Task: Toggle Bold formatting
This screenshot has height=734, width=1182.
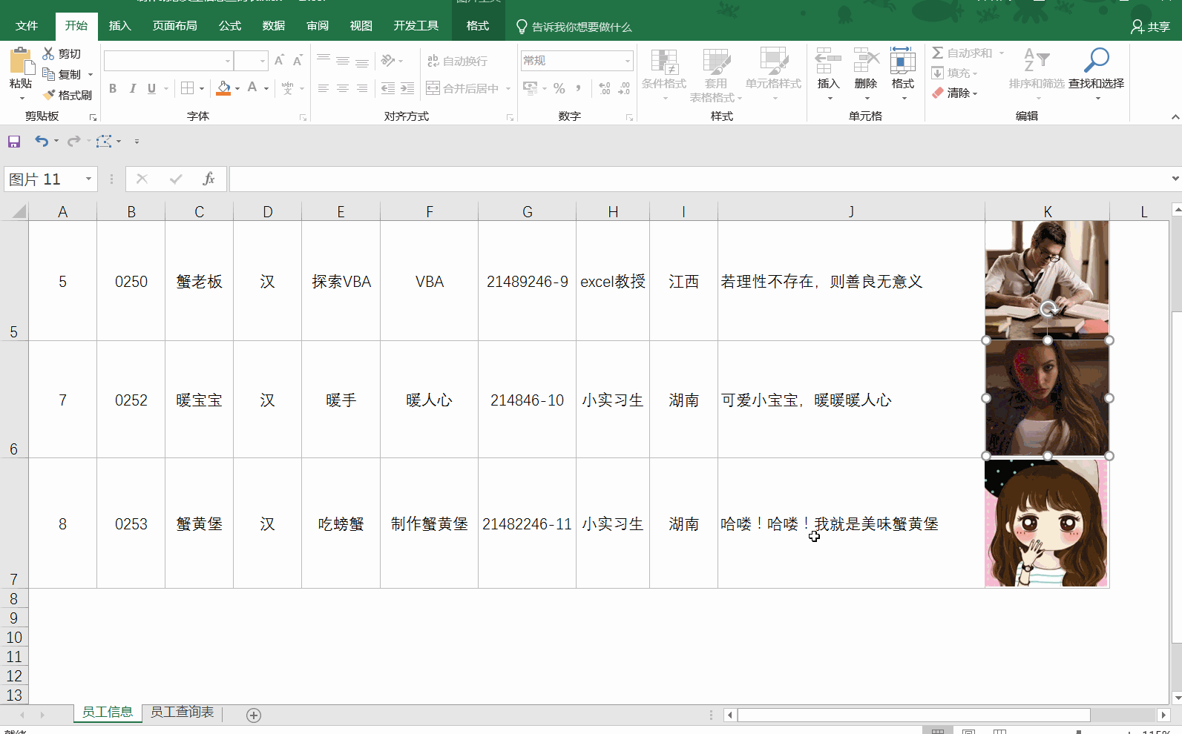Action: pyautogui.click(x=113, y=88)
